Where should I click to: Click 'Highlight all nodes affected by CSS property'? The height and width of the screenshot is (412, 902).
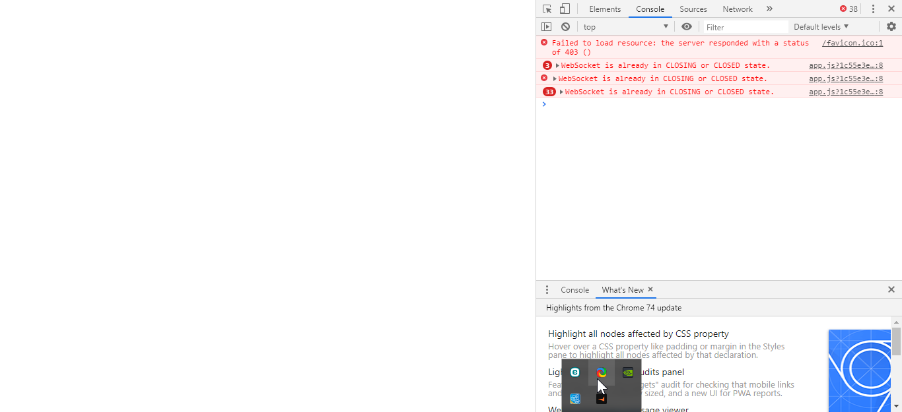pos(639,334)
